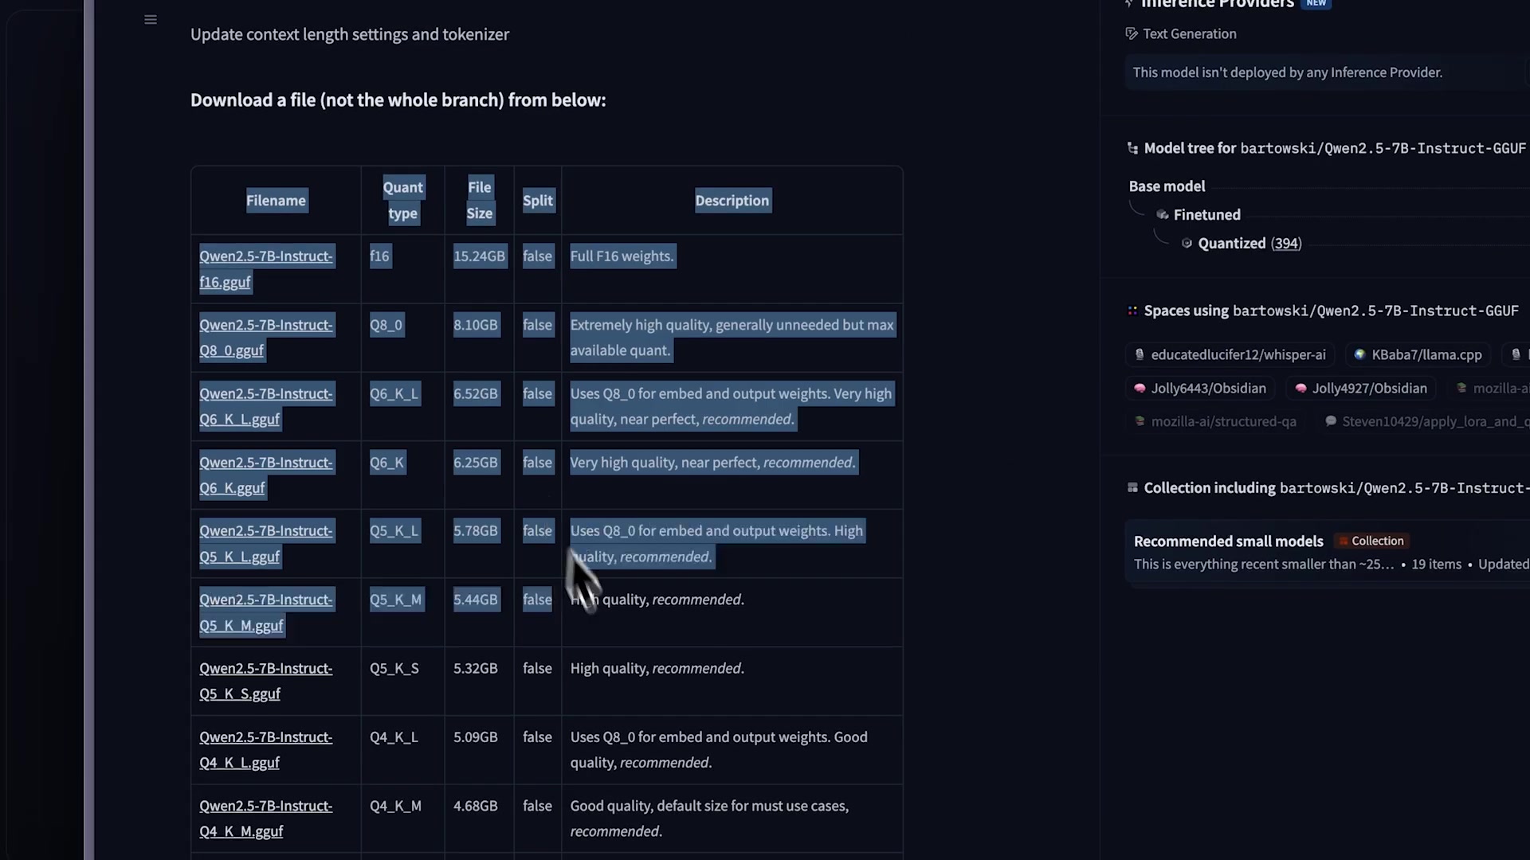Open the mozilla-ai/structured-qa space
Screen dimensions: 1530x860
click(x=1215, y=422)
